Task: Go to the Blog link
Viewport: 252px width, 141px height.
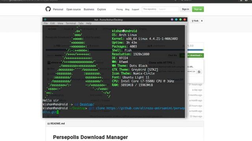Action: [127, 9]
